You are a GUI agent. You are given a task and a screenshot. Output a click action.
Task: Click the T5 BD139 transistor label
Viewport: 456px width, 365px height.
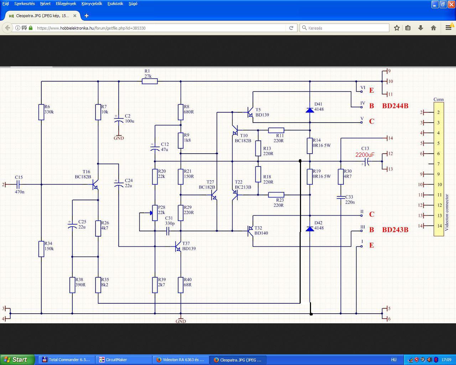262,112
